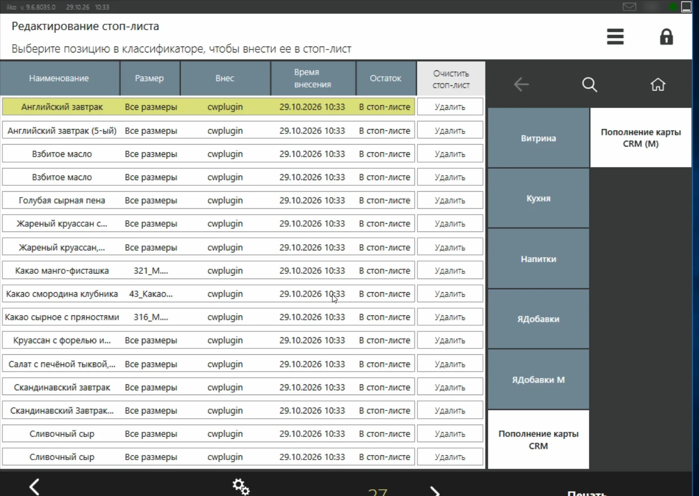Return to classifier home
Screen dimensions: 699x496
point(658,84)
